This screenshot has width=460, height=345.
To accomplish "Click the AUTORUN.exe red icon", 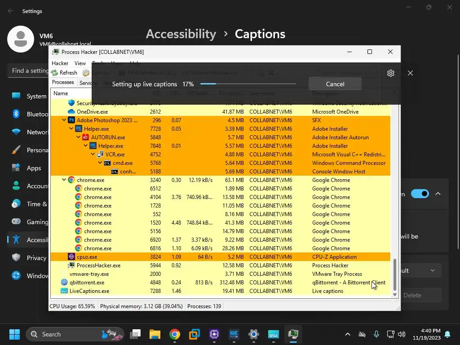I will (x=86, y=137).
